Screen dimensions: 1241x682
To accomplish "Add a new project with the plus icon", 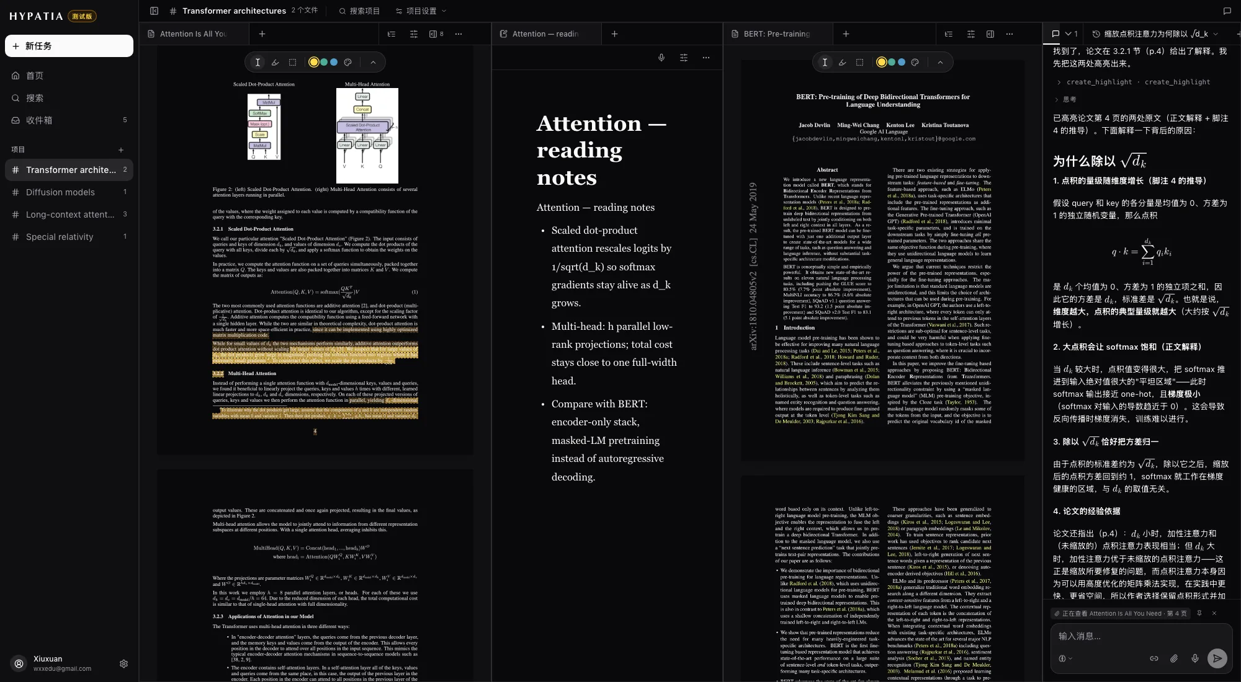I will click(121, 149).
